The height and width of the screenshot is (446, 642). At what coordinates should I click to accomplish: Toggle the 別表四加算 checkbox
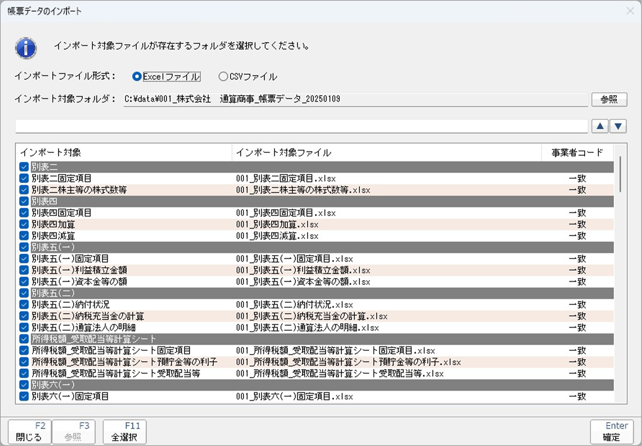(24, 224)
